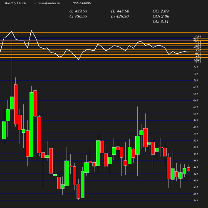Screen dimensions: 208x208
Task: Click the 561 price axis label
Action: (196, 127)
